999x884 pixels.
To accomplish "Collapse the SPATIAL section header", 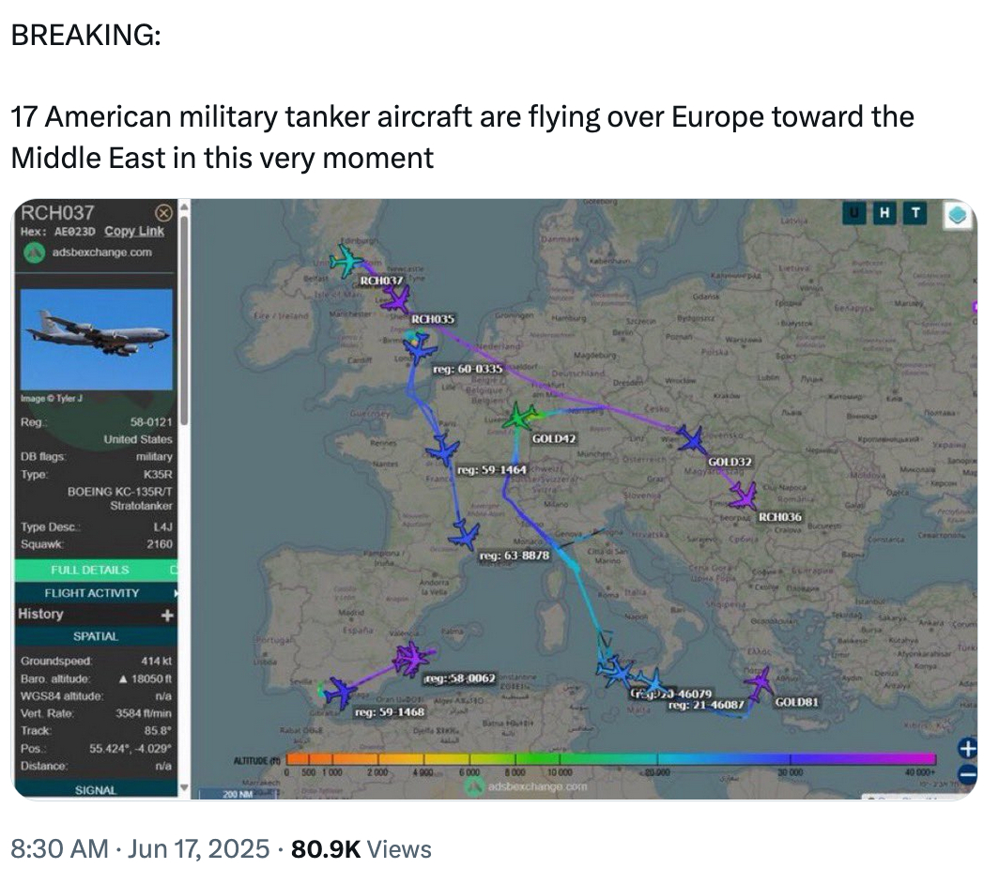I will [96, 636].
